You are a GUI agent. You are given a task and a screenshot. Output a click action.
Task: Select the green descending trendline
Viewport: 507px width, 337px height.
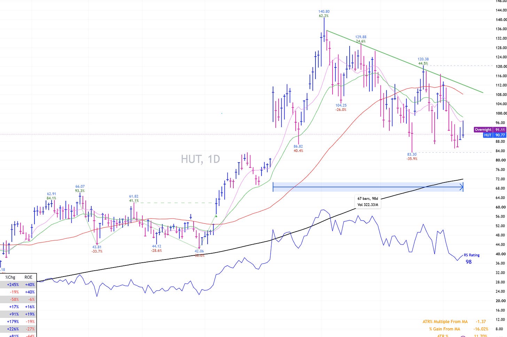pos(405,61)
